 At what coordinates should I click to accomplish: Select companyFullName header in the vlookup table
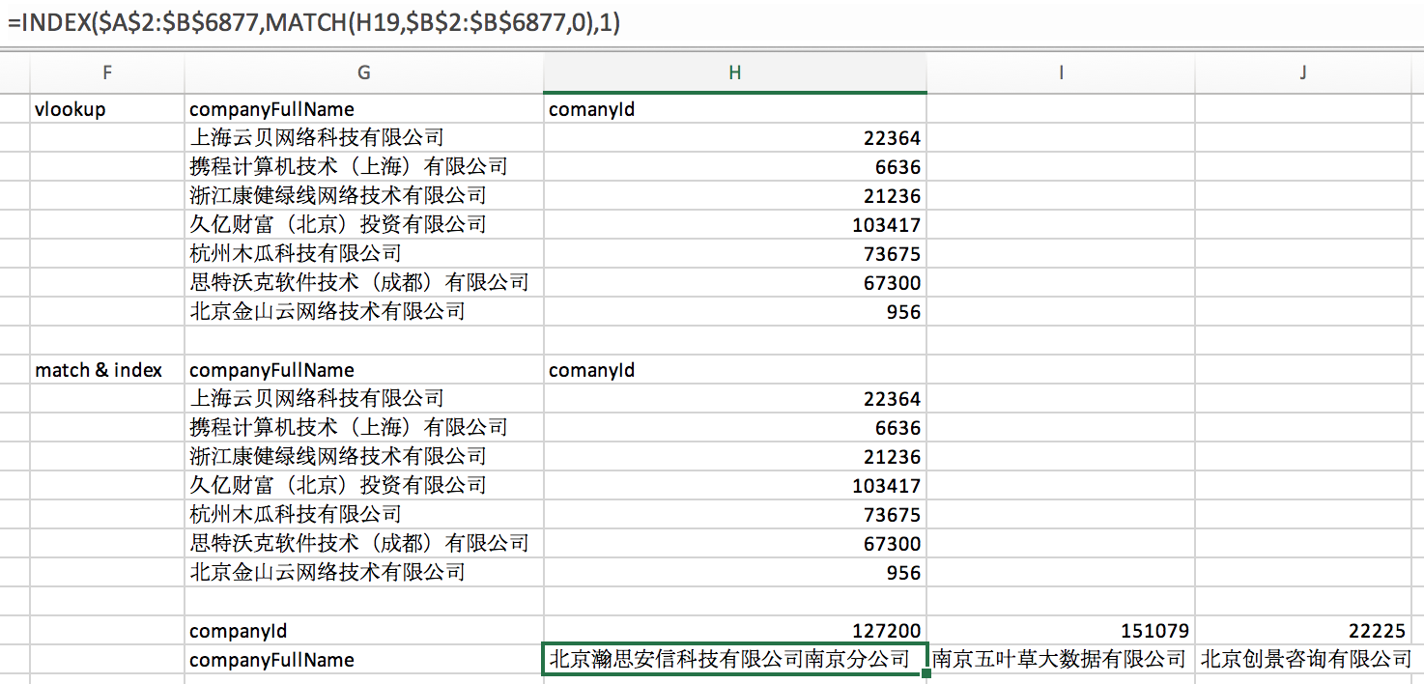(x=363, y=109)
